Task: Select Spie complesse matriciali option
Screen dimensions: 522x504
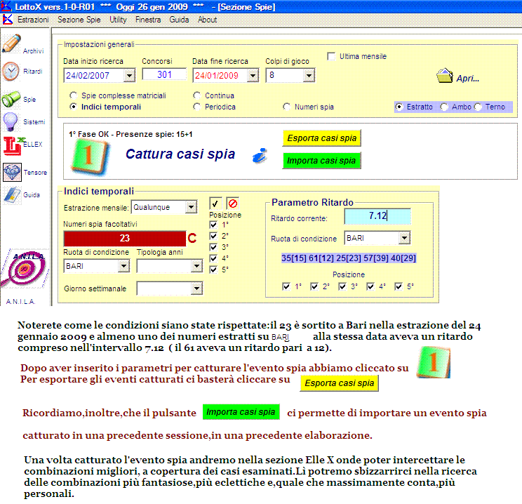Action: click(x=73, y=95)
